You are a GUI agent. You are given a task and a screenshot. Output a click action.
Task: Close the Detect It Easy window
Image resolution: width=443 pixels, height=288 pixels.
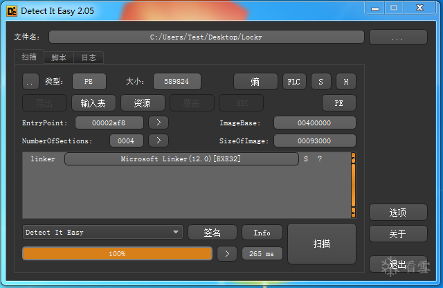tap(420, 8)
